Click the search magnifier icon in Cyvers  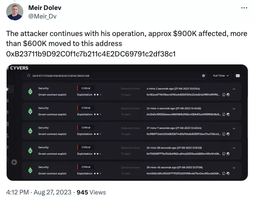coord(29,76)
